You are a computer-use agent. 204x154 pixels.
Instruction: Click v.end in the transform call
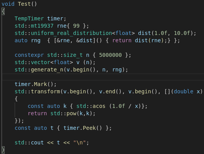[107, 91]
